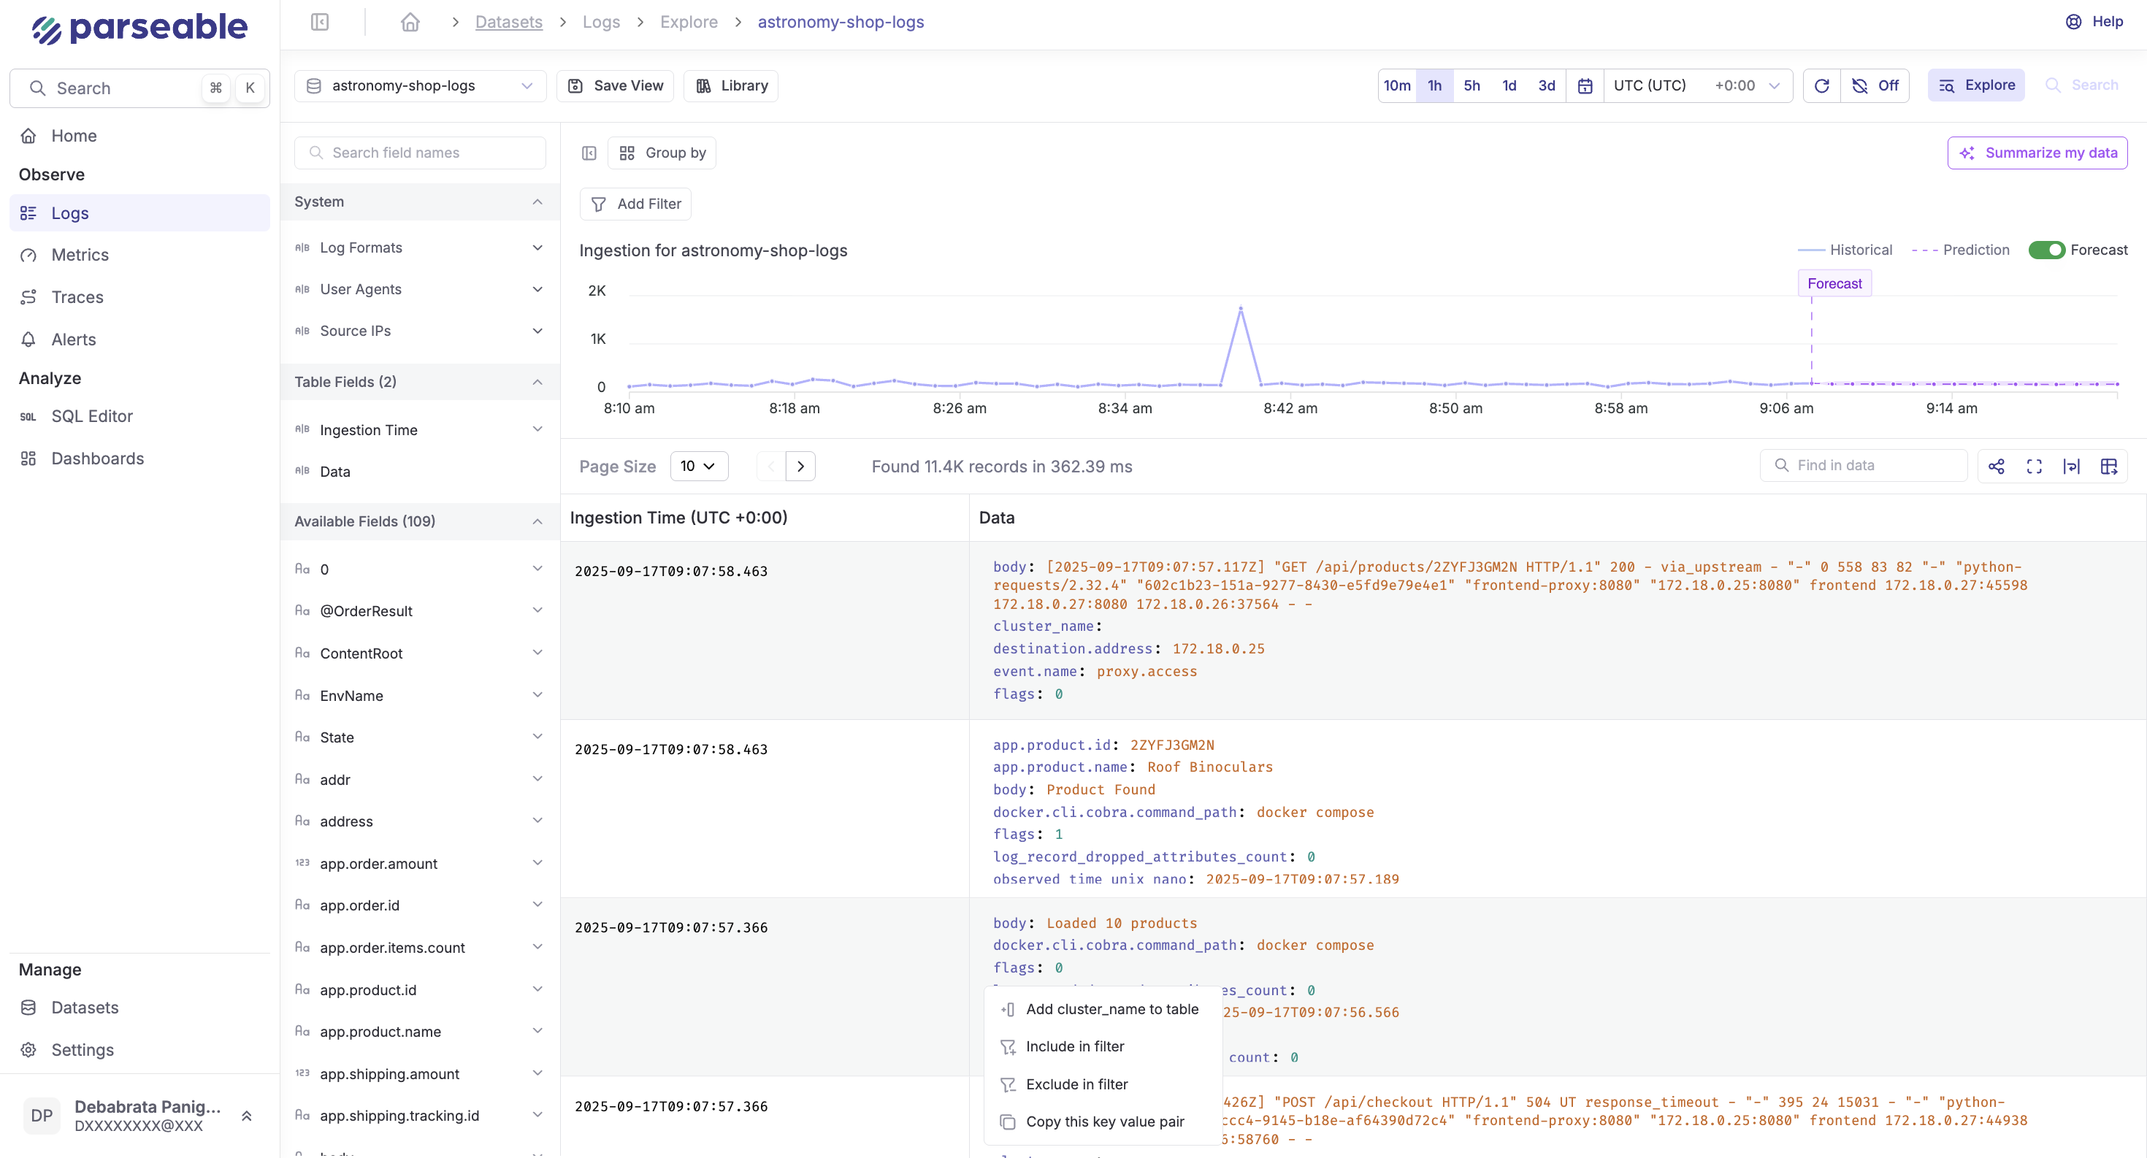Open Help in the top right
Image resolution: width=2147 pixels, height=1158 pixels.
[2094, 22]
